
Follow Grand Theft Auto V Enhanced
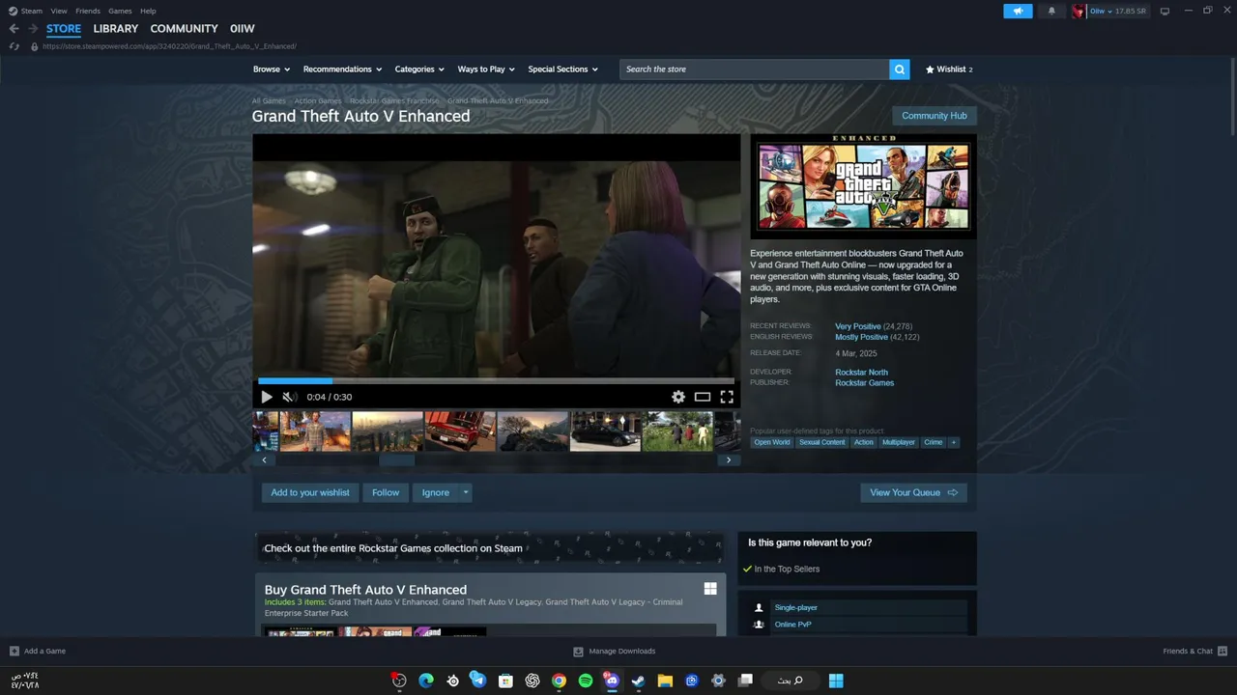pyautogui.click(x=386, y=492)
